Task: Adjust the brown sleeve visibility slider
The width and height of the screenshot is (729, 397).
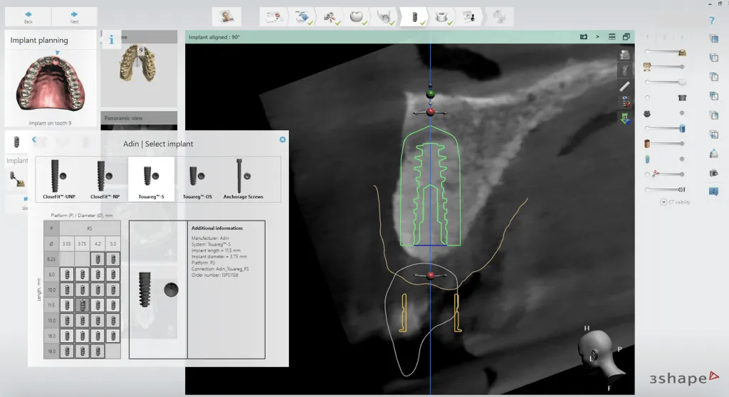Action: tap(664, 144)
